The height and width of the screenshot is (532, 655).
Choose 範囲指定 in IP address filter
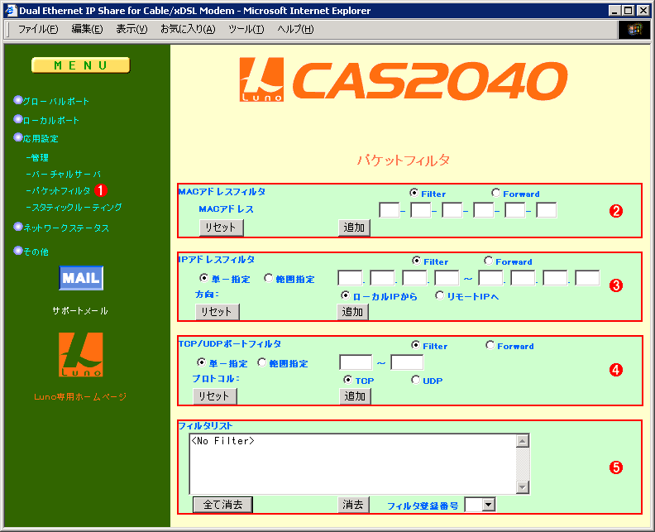tap(268, 278)
